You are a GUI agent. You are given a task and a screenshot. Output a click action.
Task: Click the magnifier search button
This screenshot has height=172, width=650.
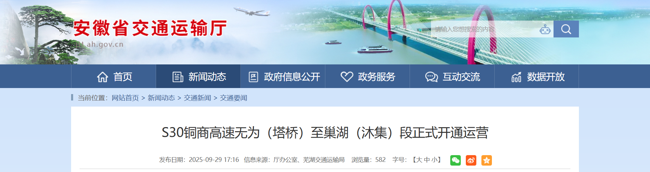coord(566,29)
